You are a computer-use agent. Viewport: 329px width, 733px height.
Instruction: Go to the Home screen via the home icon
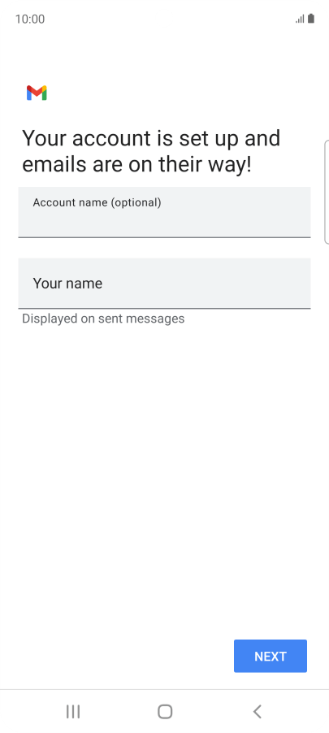click(x=164, y=712)
